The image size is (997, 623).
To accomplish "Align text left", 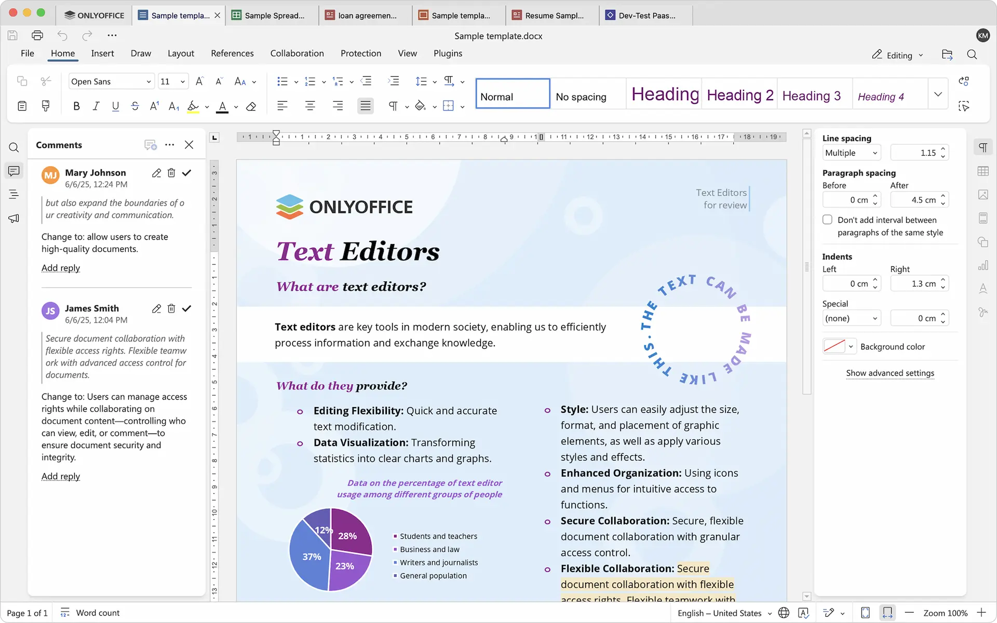I will (x=282, y=106).
